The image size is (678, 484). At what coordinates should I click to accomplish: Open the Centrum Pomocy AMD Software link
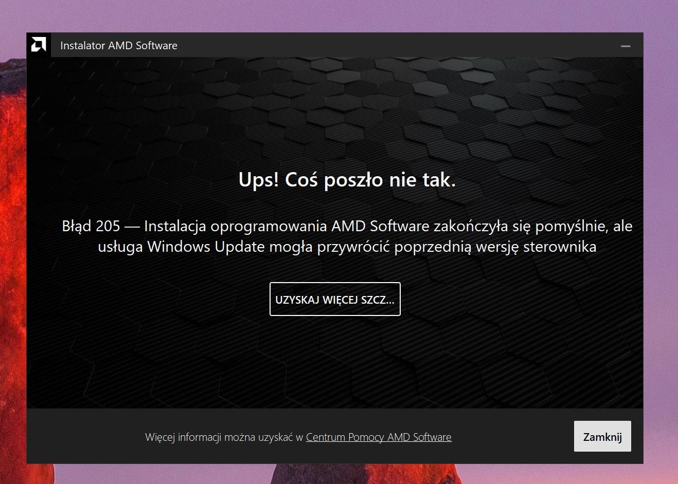click(379, 437)
